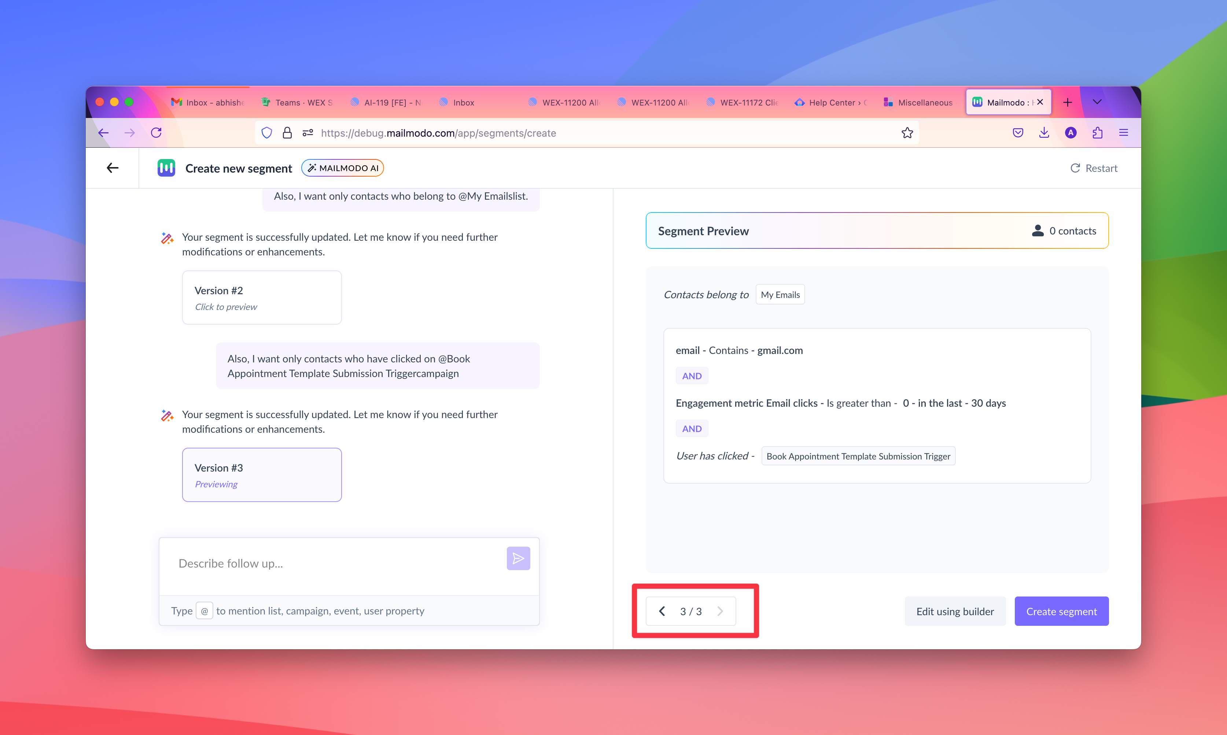Preview Version #2 card

click(262, 298)
